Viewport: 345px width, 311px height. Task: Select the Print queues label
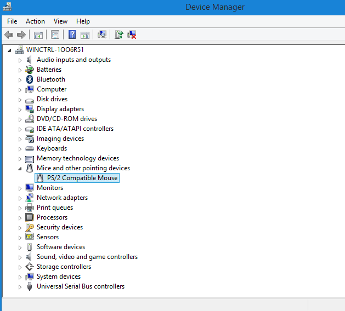coord(55,208)
